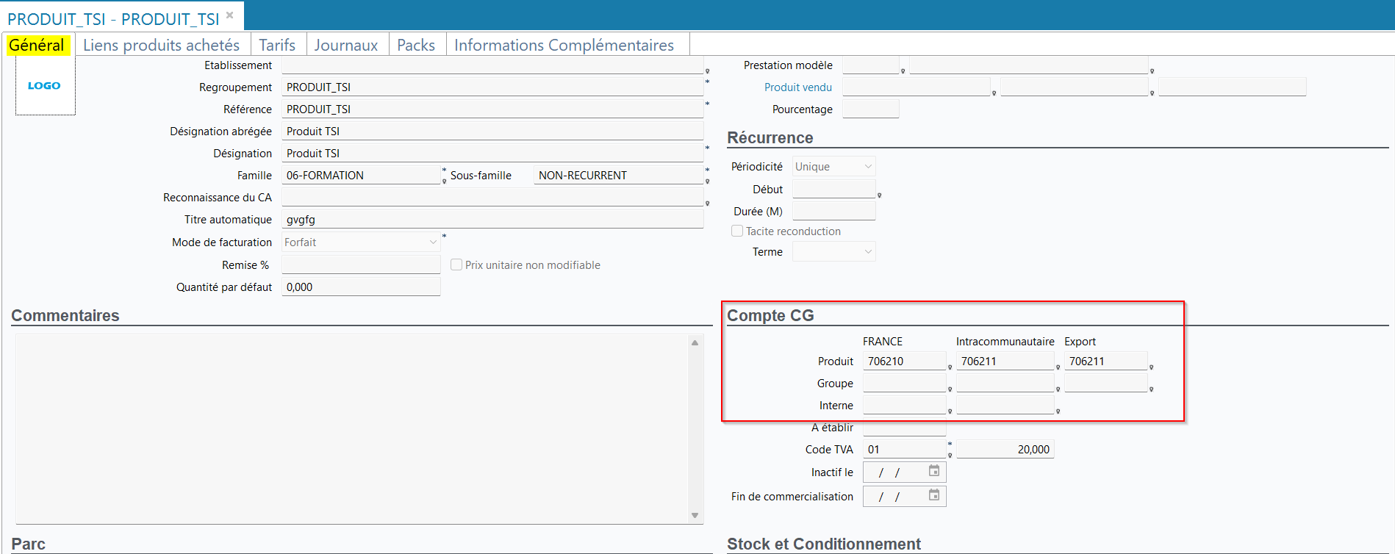1395x554 pixels.
Task: Click Produit Intracommunautaire account field 706211
Action: point(1005,361)
